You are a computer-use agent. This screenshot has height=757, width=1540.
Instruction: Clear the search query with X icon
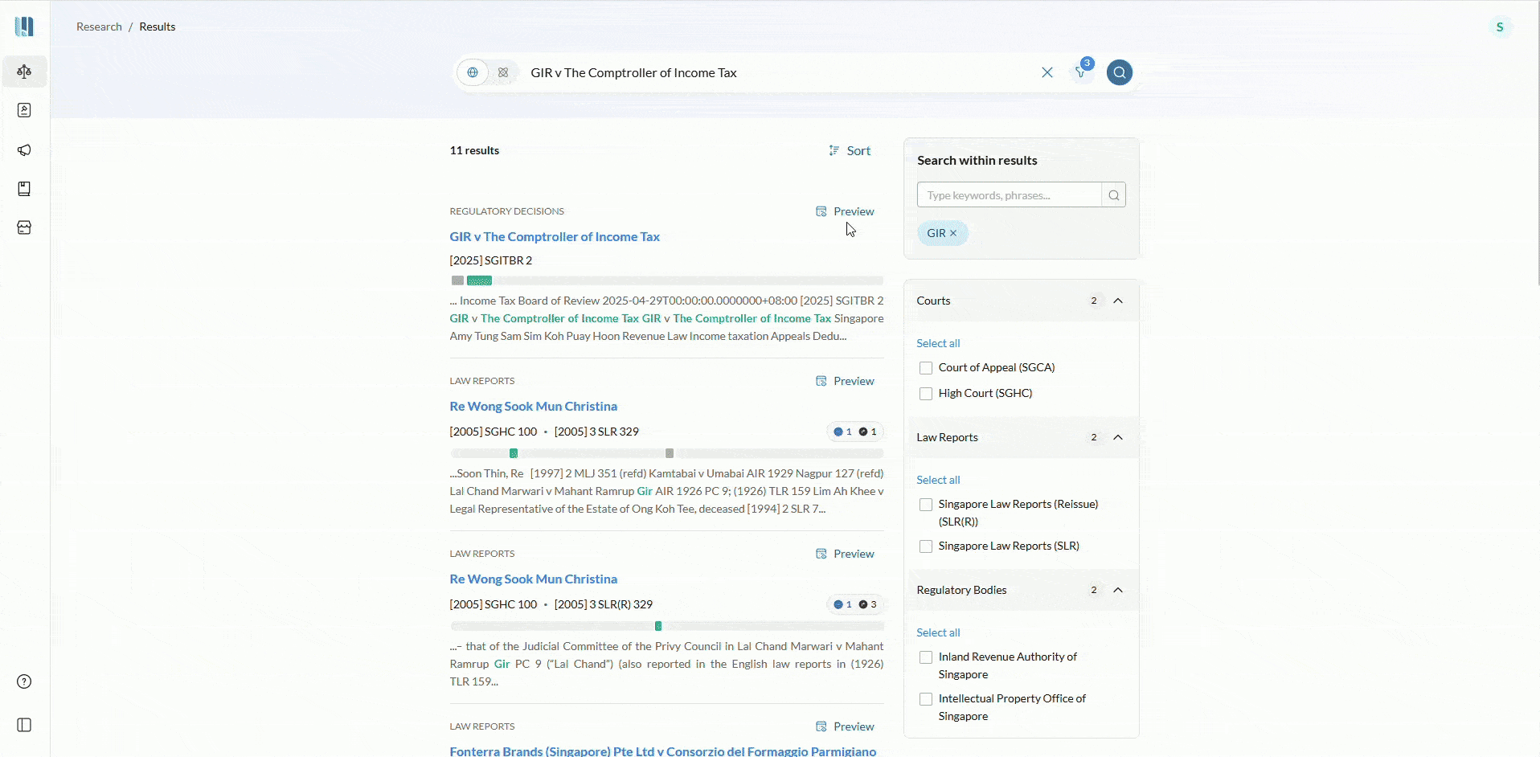coord(1047,72)
